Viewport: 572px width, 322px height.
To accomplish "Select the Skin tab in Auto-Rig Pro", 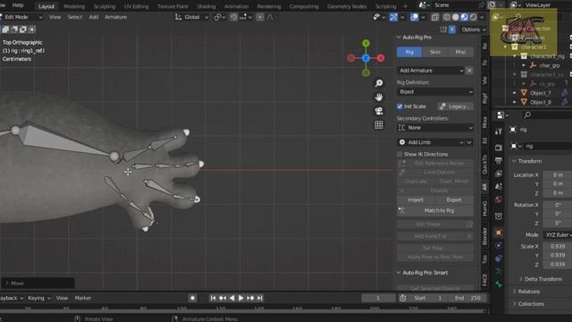I will tap(435, 52).
